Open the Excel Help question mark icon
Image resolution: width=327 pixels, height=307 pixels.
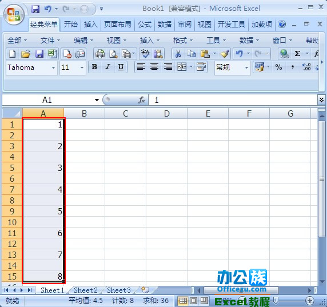coord(282,25)
